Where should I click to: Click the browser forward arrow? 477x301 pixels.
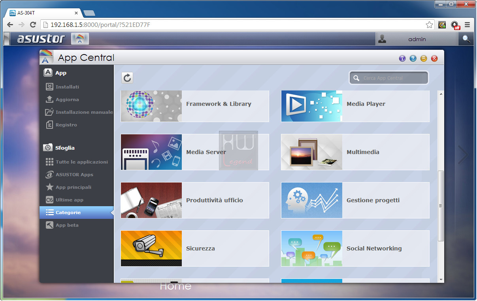coord(21,25)
